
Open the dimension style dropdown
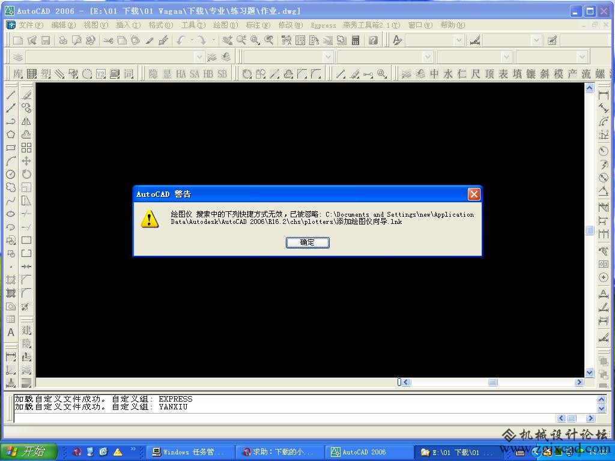pos(536,40)
